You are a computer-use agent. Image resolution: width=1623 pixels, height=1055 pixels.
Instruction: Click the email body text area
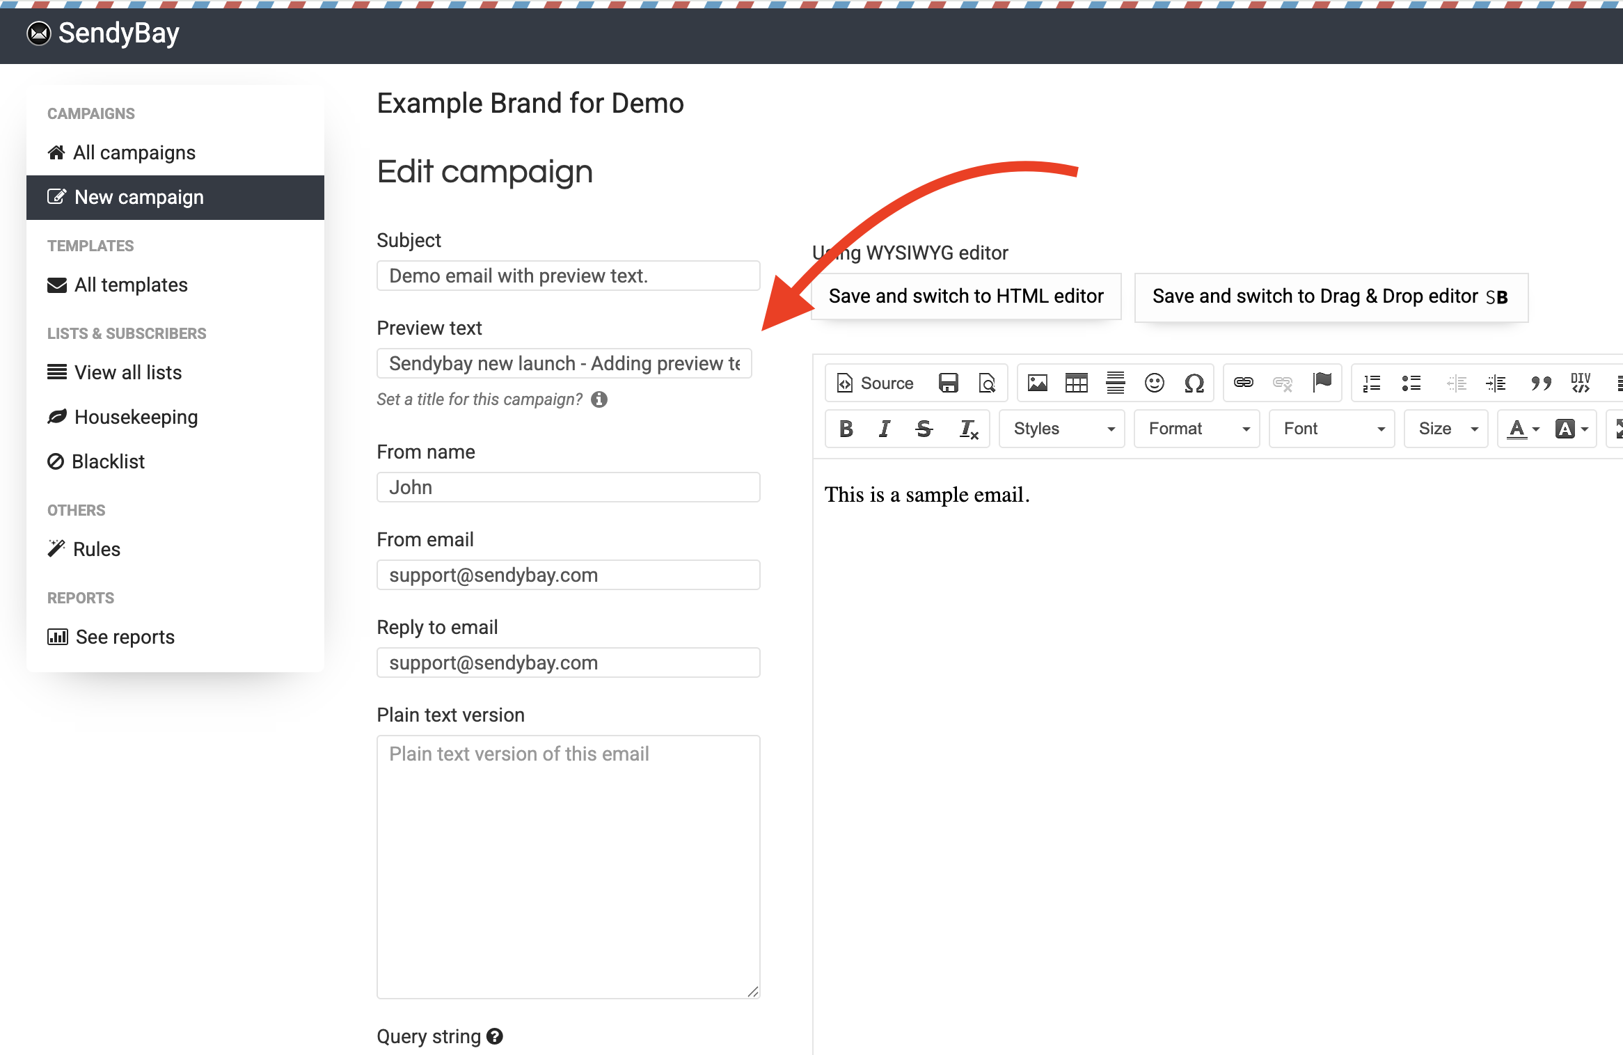pyautogui.click(x=1217, y=756)
